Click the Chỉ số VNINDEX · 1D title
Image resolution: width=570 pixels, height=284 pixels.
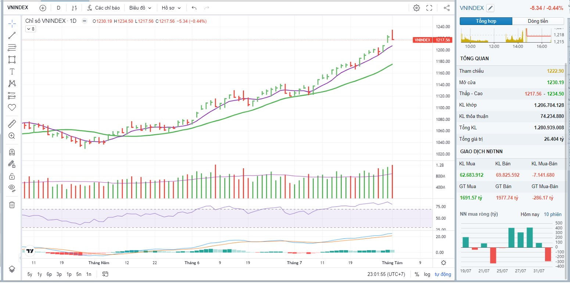coord(51,21)
